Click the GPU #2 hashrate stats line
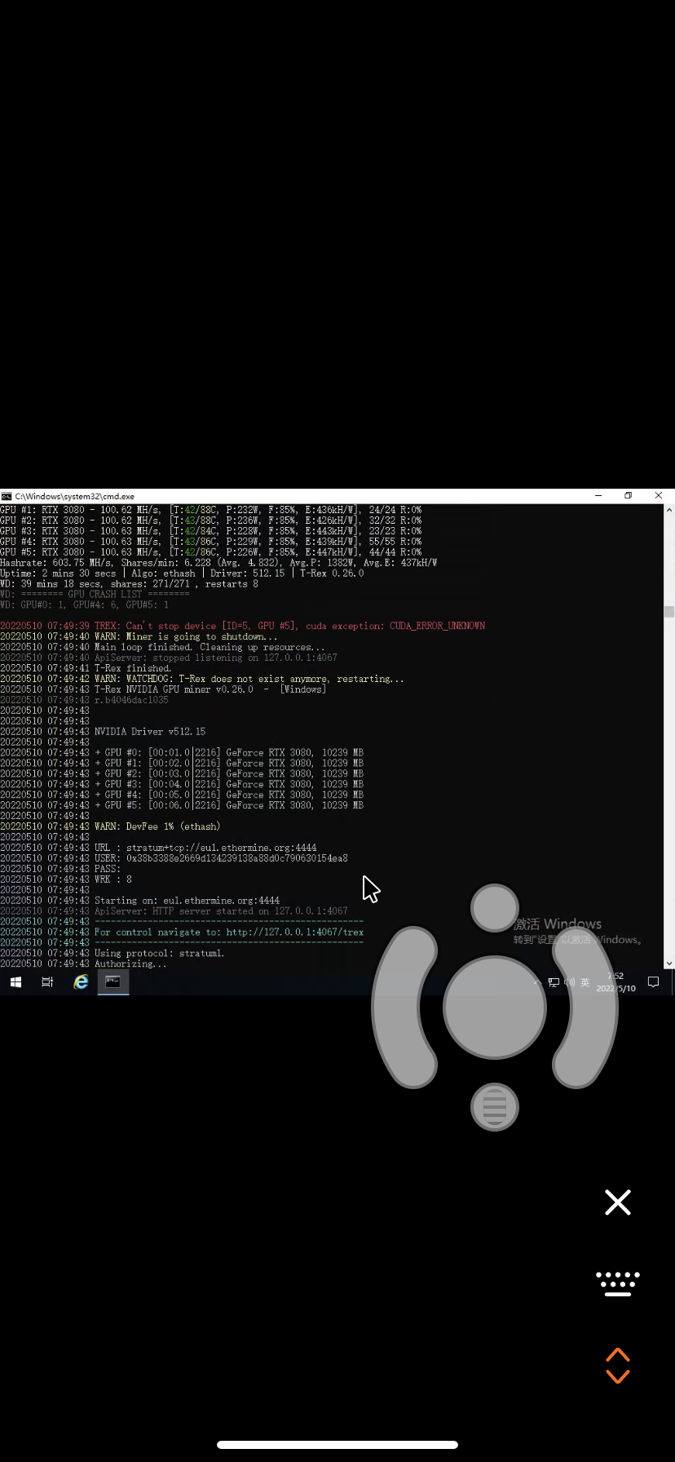Screen dimensions: 675x1462 (x=211, y=520)
